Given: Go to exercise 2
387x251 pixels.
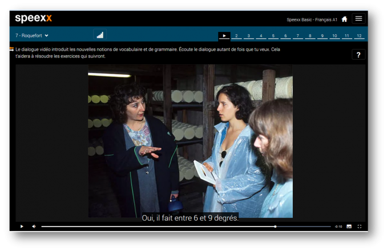Looking at the screenshot, I should coord(236,36).
